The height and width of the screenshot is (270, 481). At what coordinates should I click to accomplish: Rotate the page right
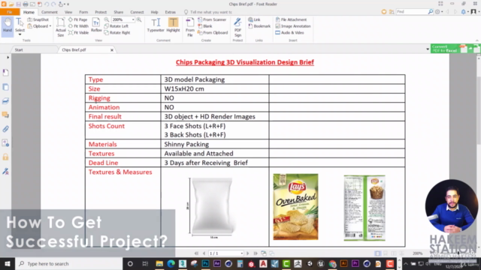(117, 32)
